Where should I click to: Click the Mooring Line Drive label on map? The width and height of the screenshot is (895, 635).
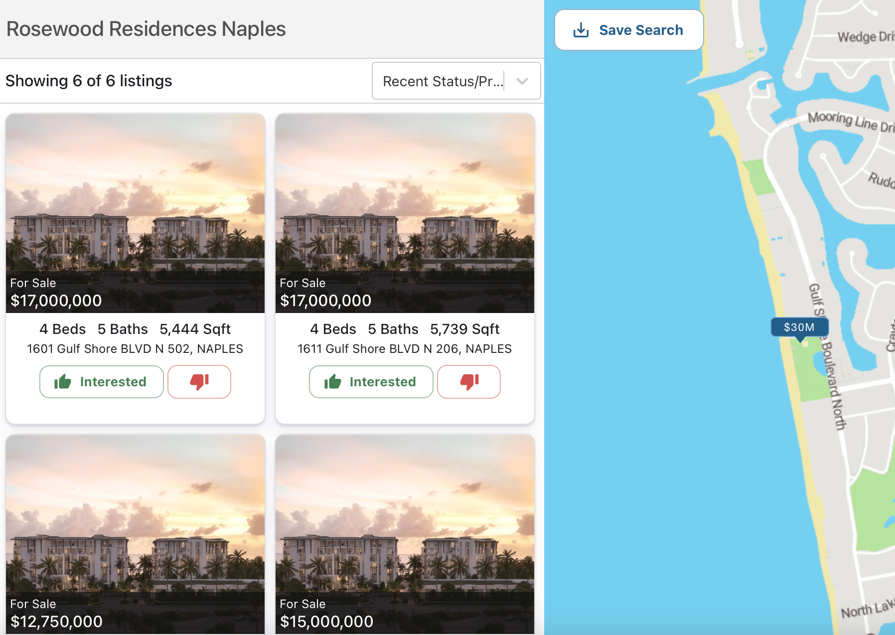[851, 121]
